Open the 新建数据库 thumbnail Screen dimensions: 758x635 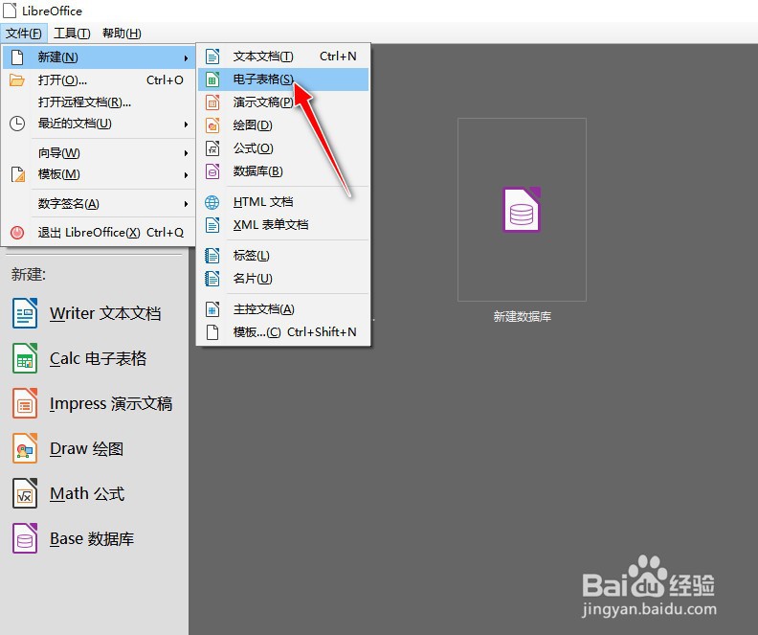pyautogui.click(x=523, y=210)
